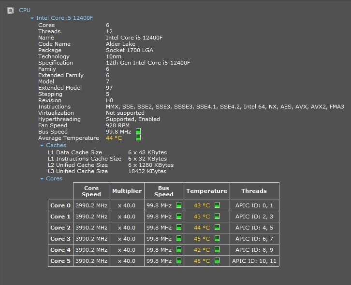Collapse the Cores section arrow

tap(42, 179)
